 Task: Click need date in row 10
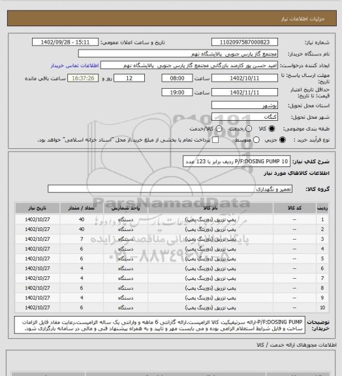tap(37, 307)
